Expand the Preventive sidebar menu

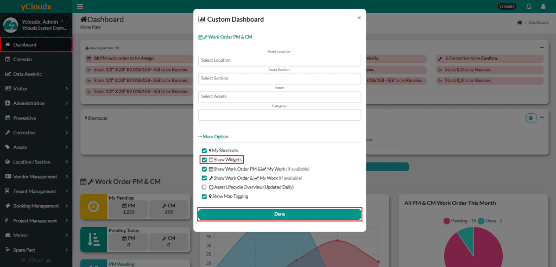point(36,118)
